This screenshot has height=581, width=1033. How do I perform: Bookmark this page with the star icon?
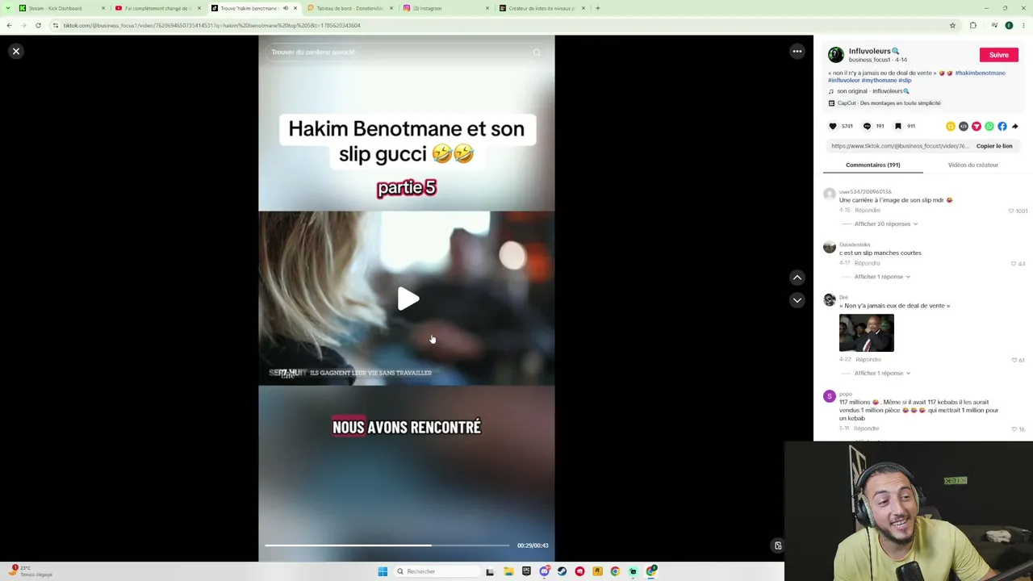[952, 26]
